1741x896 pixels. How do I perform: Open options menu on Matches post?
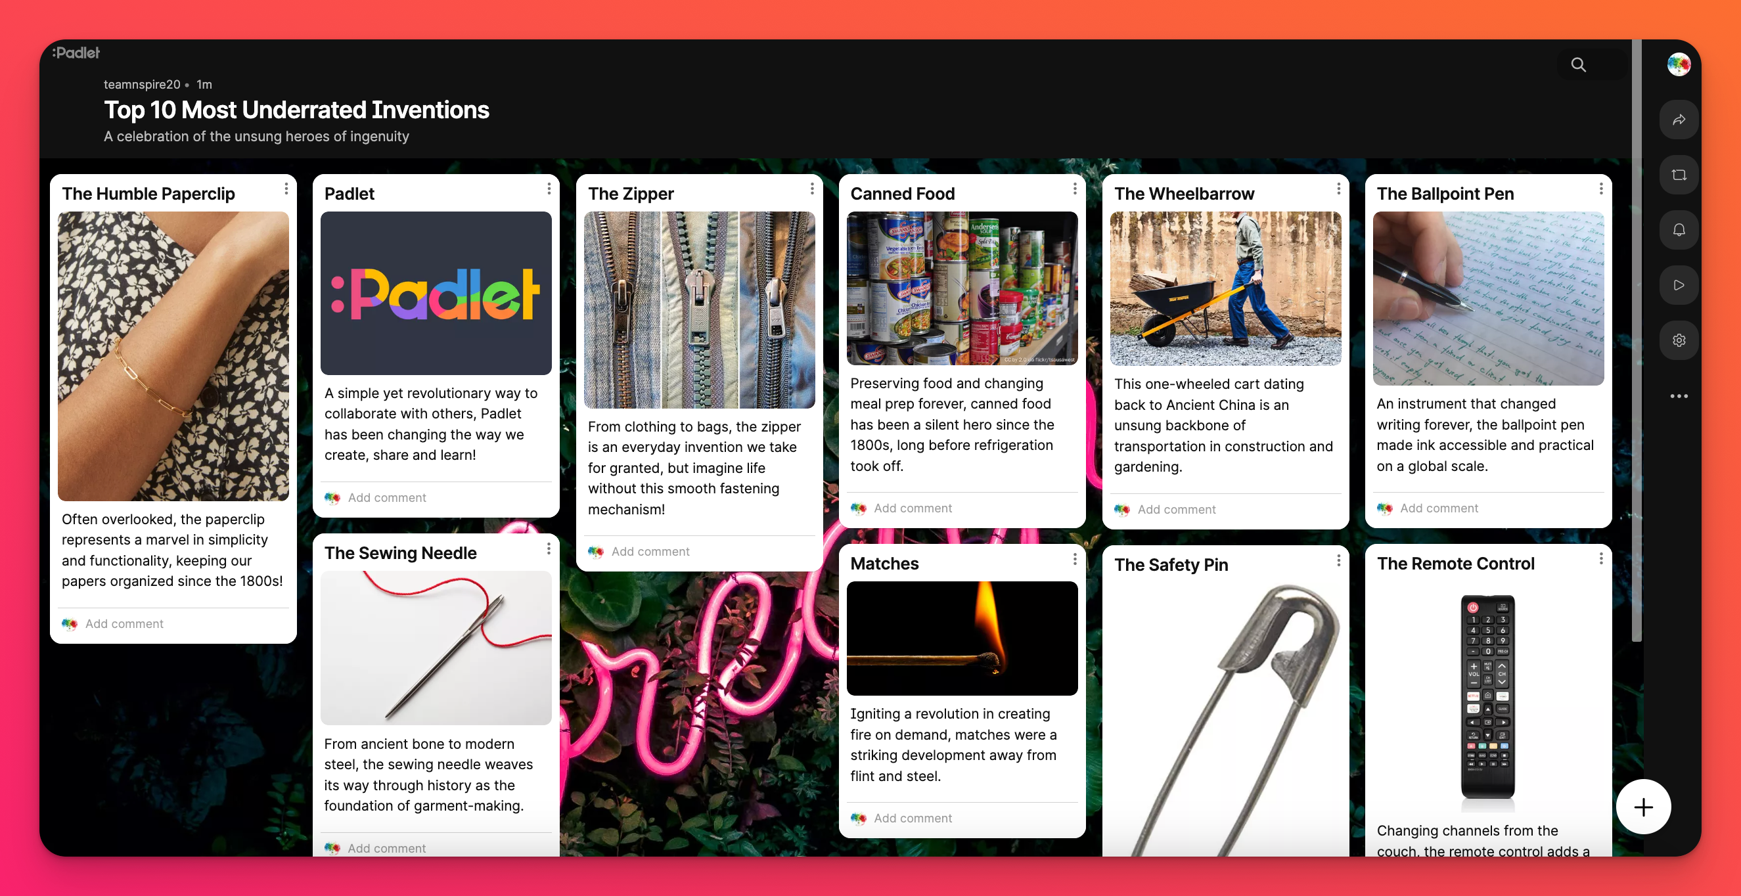coord(1075,560)
